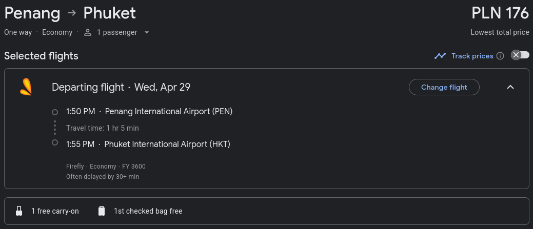Viewport: 533px width, 229px height.
Task: Click the PLN 176 price
Action: (x=500, y=13)
